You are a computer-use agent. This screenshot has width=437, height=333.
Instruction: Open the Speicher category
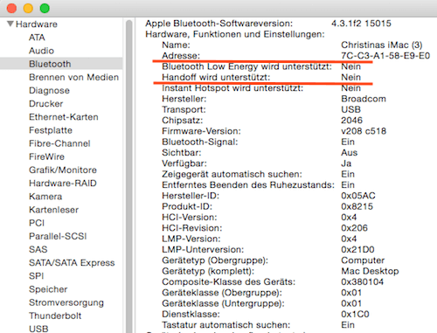pyautogui.click(x=48, y=289)
